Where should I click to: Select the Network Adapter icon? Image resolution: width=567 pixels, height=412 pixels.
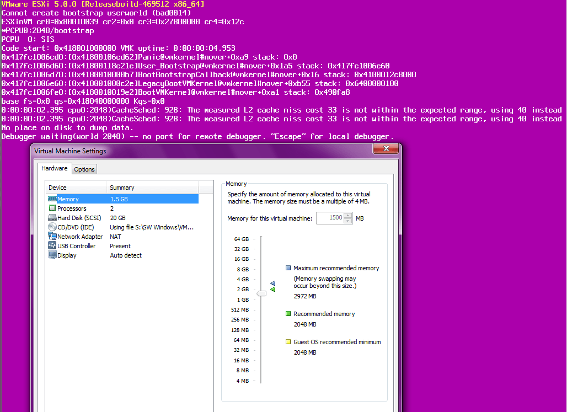(x=52, y=237)
